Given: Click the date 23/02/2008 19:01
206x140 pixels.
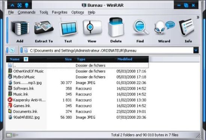Looking at the screenshot, I should pyautogui.click(x=131, y=112).
